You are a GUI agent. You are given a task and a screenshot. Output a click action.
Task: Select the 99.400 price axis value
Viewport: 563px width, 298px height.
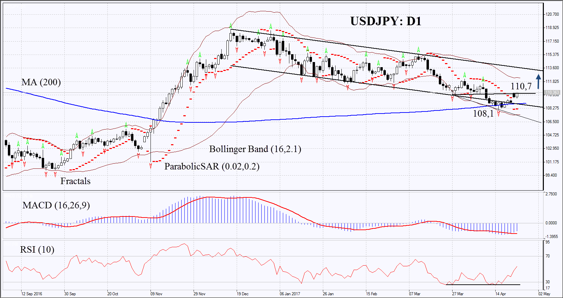point(551,175)
